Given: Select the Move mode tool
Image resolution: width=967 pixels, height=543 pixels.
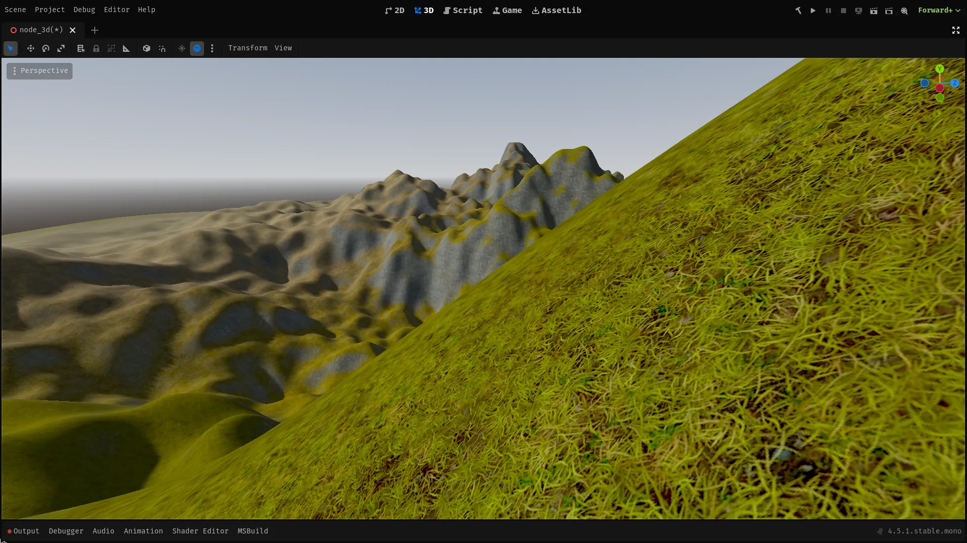Looking at the screenshot, I should (31, 48).
